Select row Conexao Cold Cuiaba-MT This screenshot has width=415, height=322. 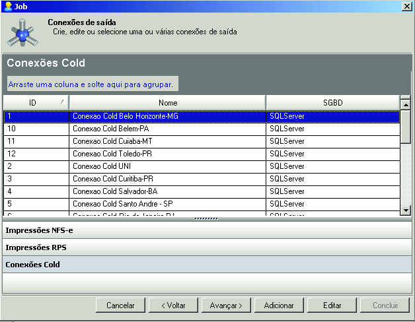click(168, 141)
